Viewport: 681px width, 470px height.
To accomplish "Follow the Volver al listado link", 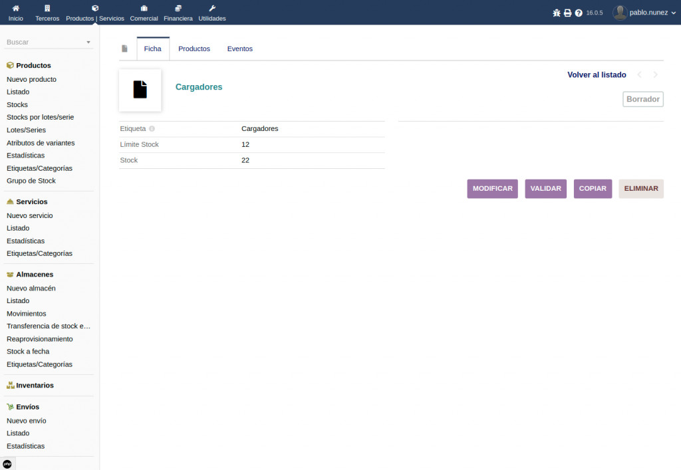I will pos(597,75).
